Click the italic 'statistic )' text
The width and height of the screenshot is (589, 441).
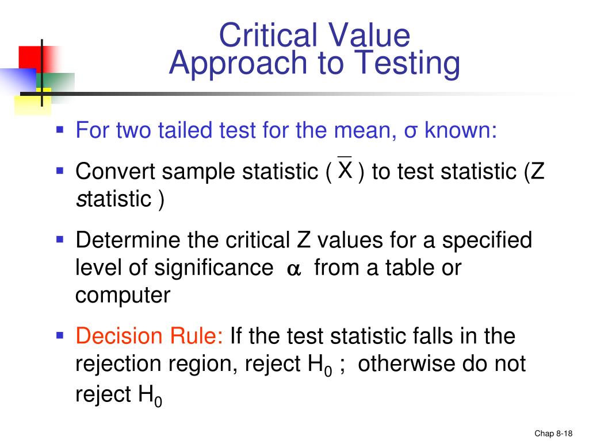click(120, 199)
